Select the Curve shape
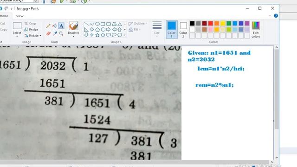 click(92, 24)
